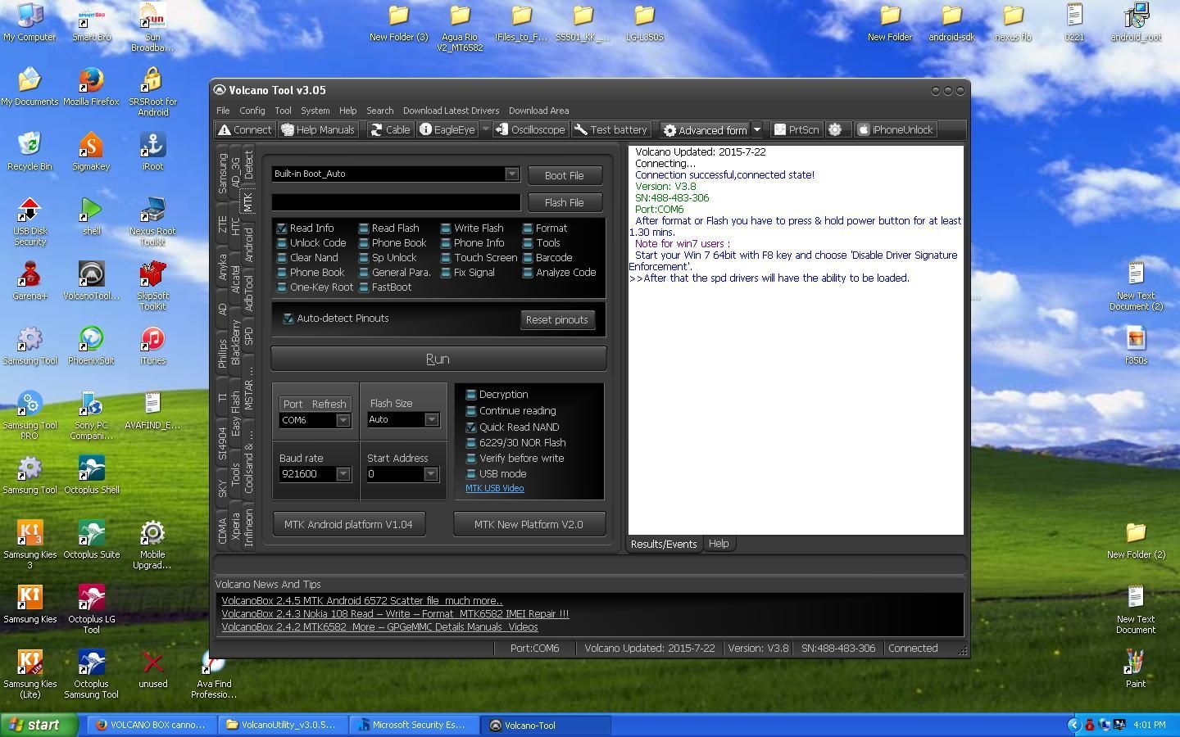The image size is (1180, 737).
Task: Open the System menu
Action: pos(315,111)
